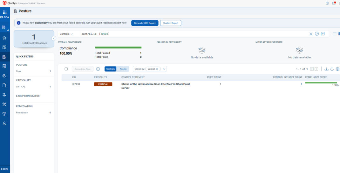Open the Controls search-scope dropdown

click(x=66, y=34)
